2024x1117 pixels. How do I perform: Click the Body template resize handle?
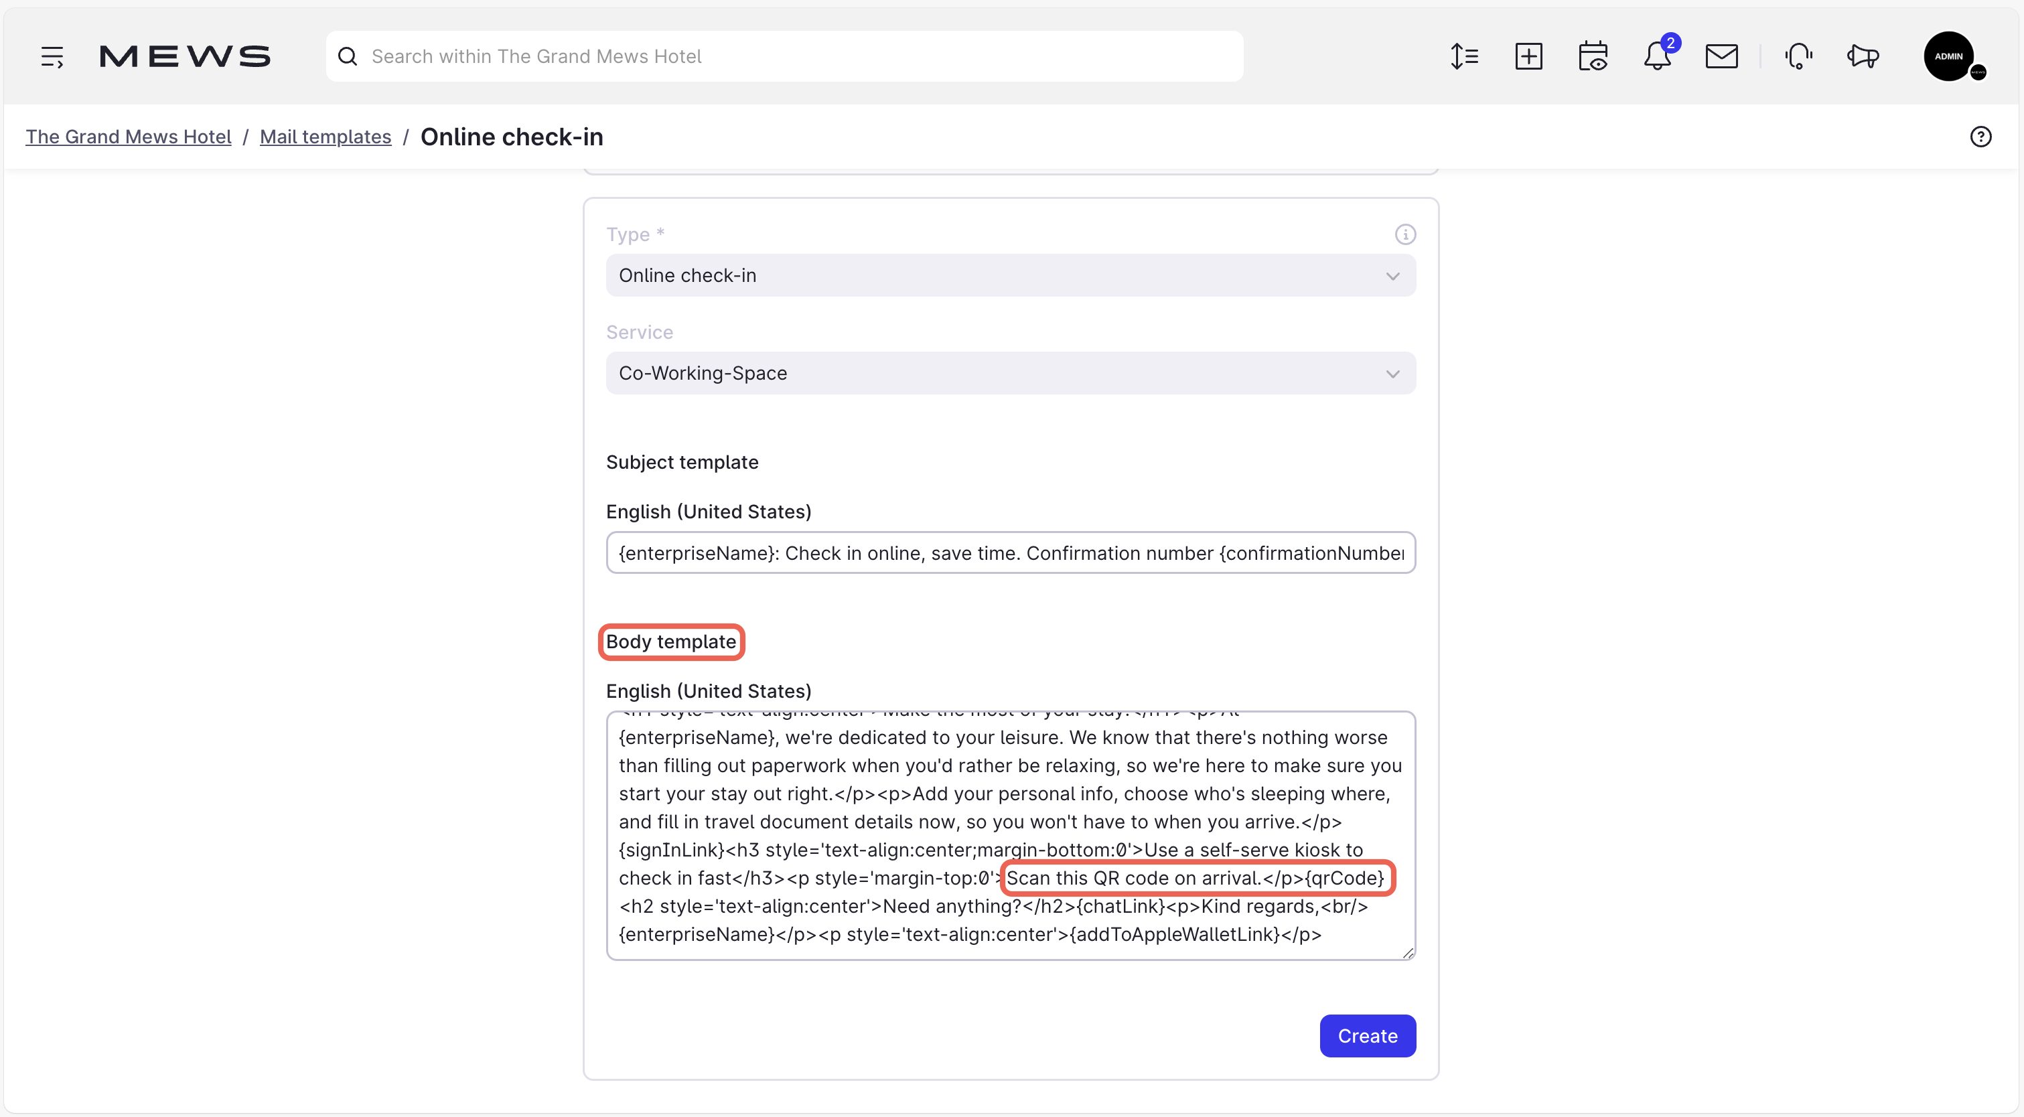[1407, 953]
